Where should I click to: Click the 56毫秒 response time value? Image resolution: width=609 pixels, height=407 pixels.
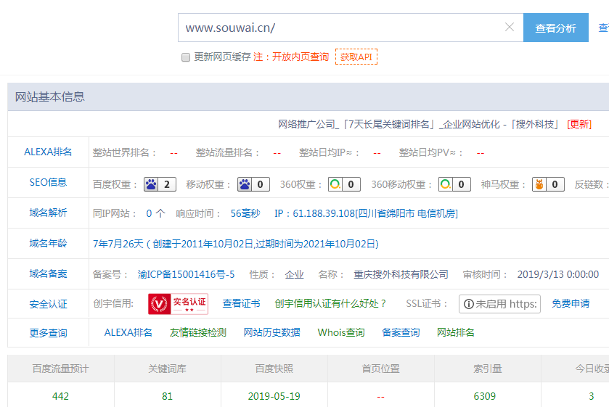tap(245, 213)
